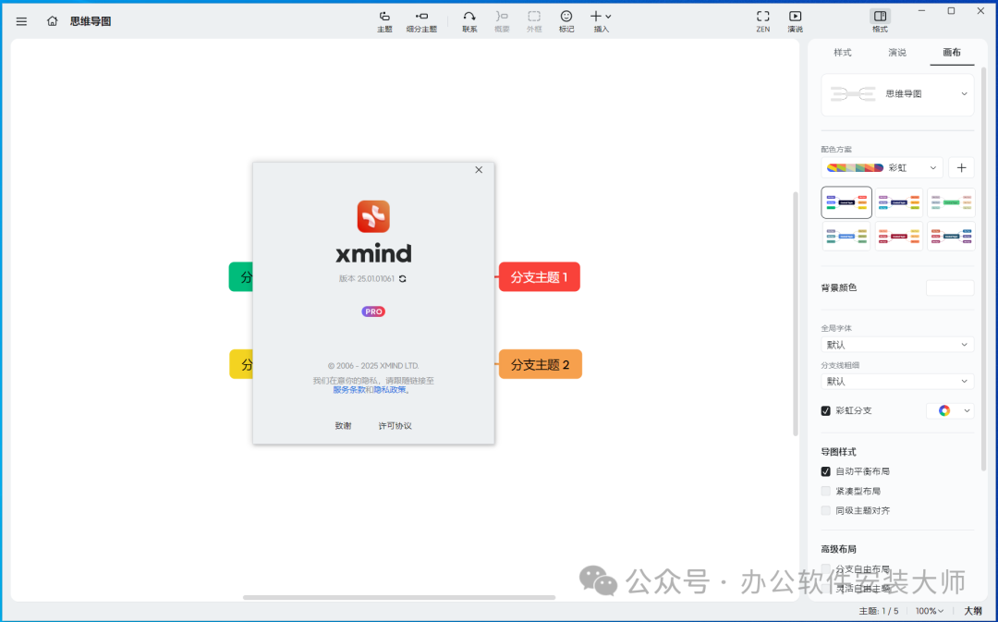
Task: Minimize the Xmind window
Action: pos(921,11)
